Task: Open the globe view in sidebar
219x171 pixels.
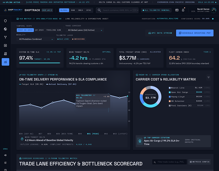Action: coord(5,29)
